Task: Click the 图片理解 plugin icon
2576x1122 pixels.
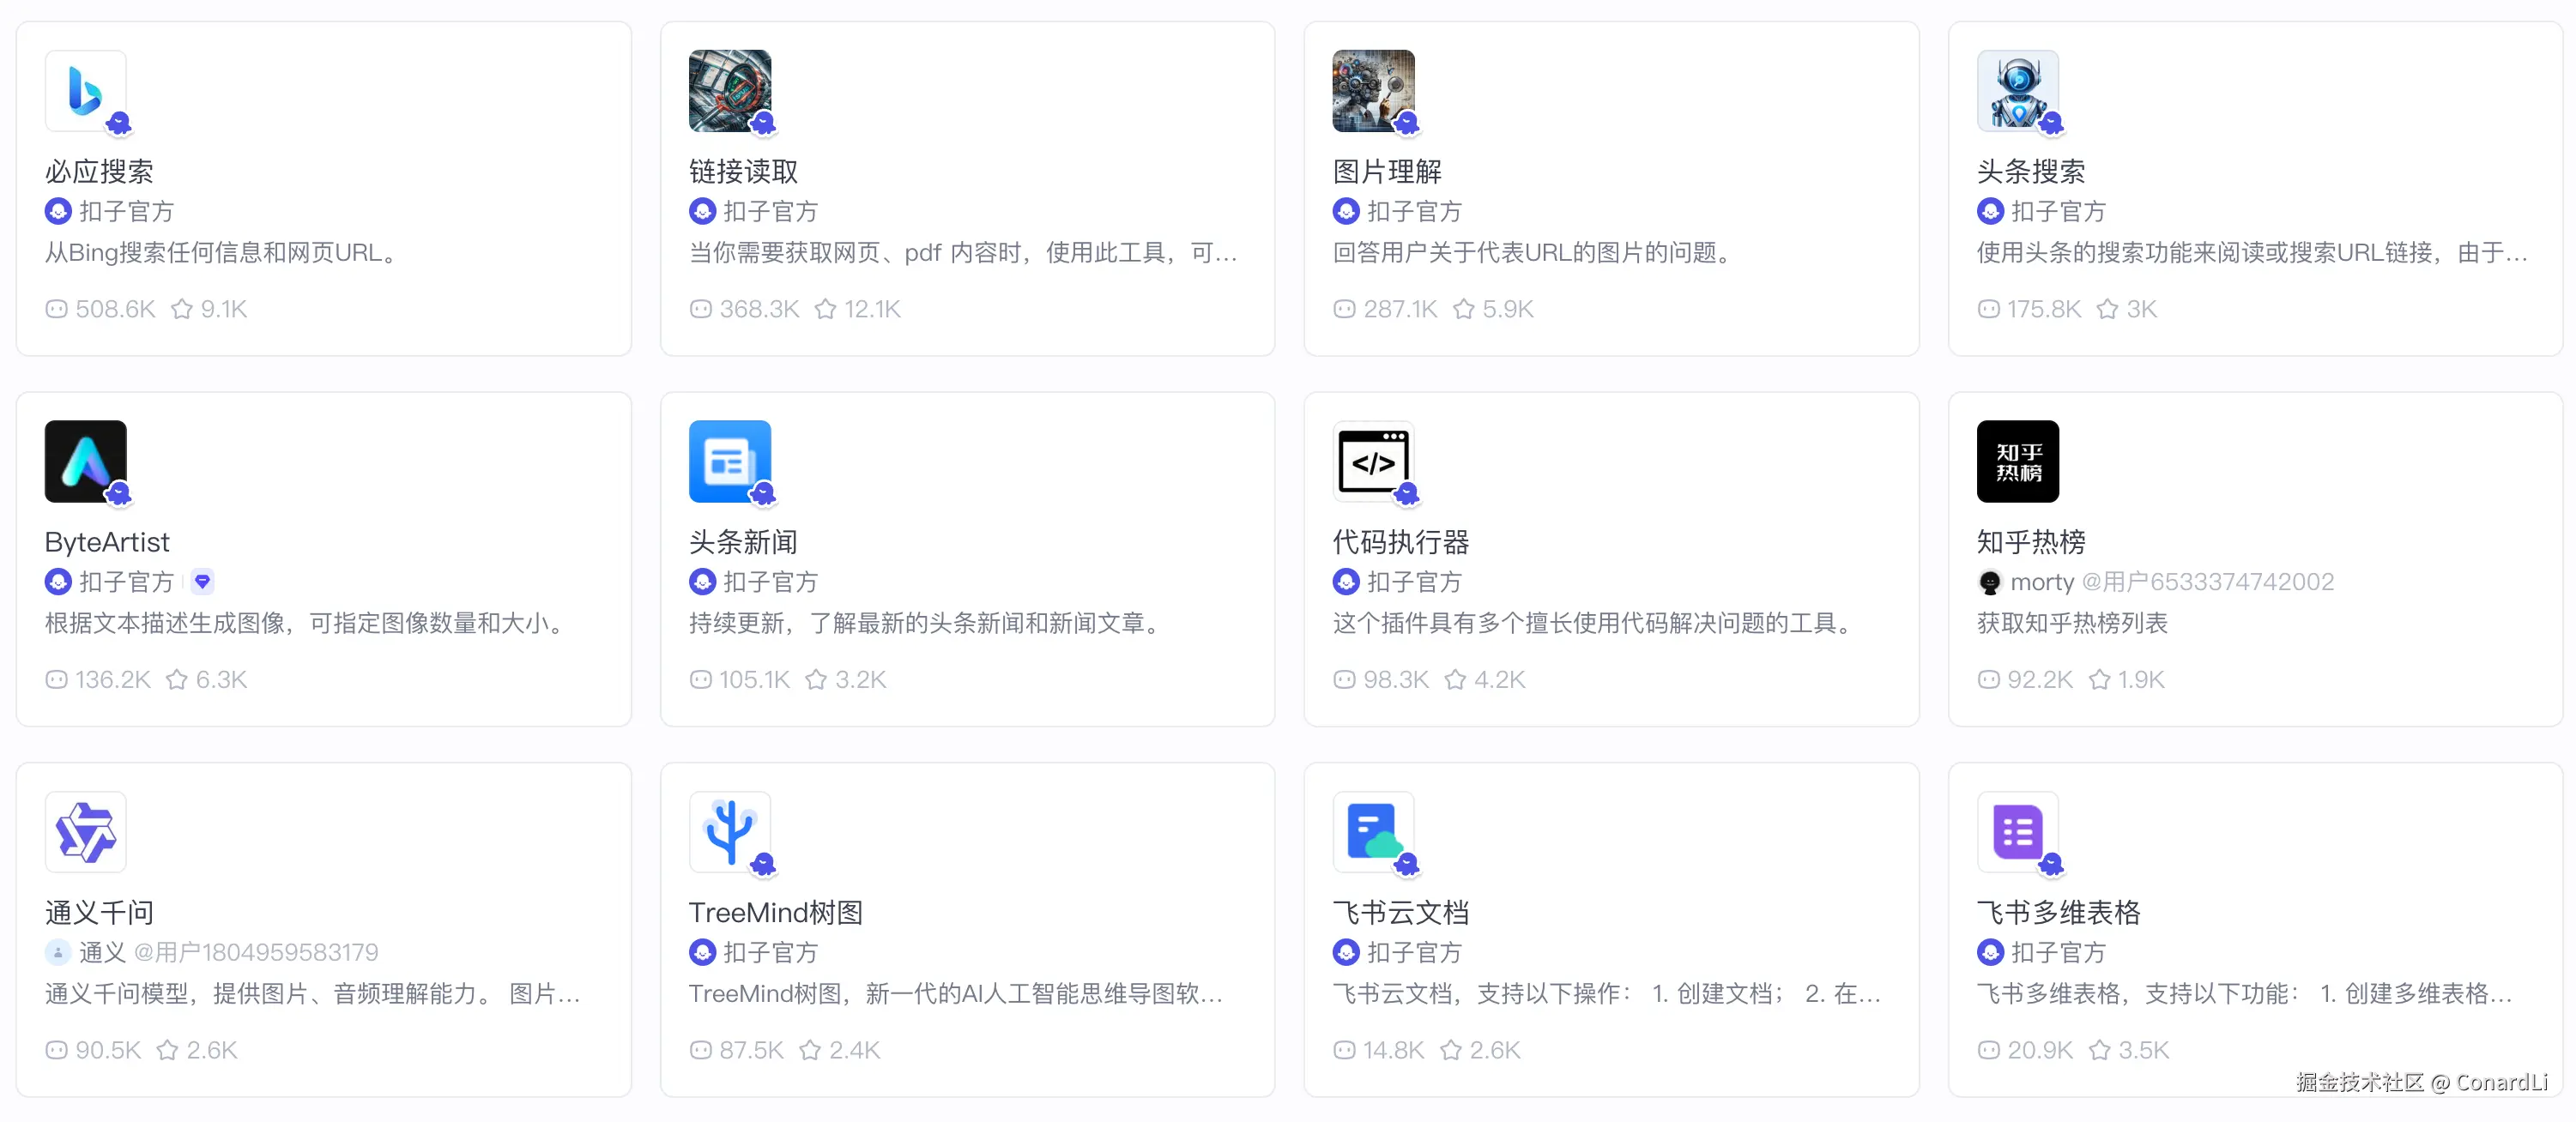Action: (x=1374, y=91)
